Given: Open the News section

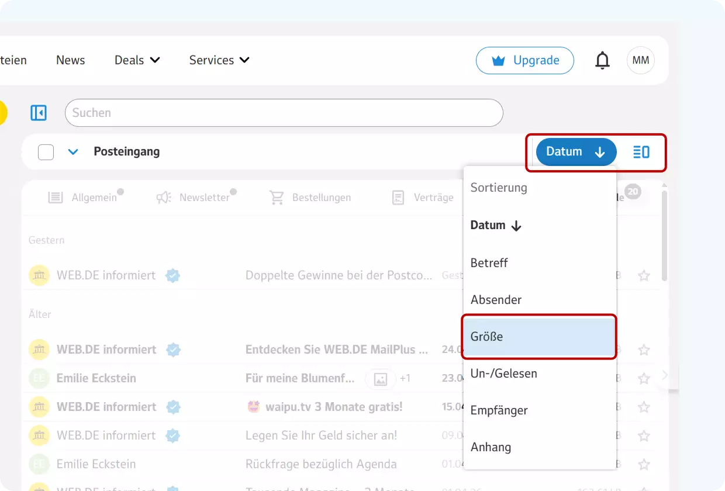Looking at the screenshot, I should point(70,60).
